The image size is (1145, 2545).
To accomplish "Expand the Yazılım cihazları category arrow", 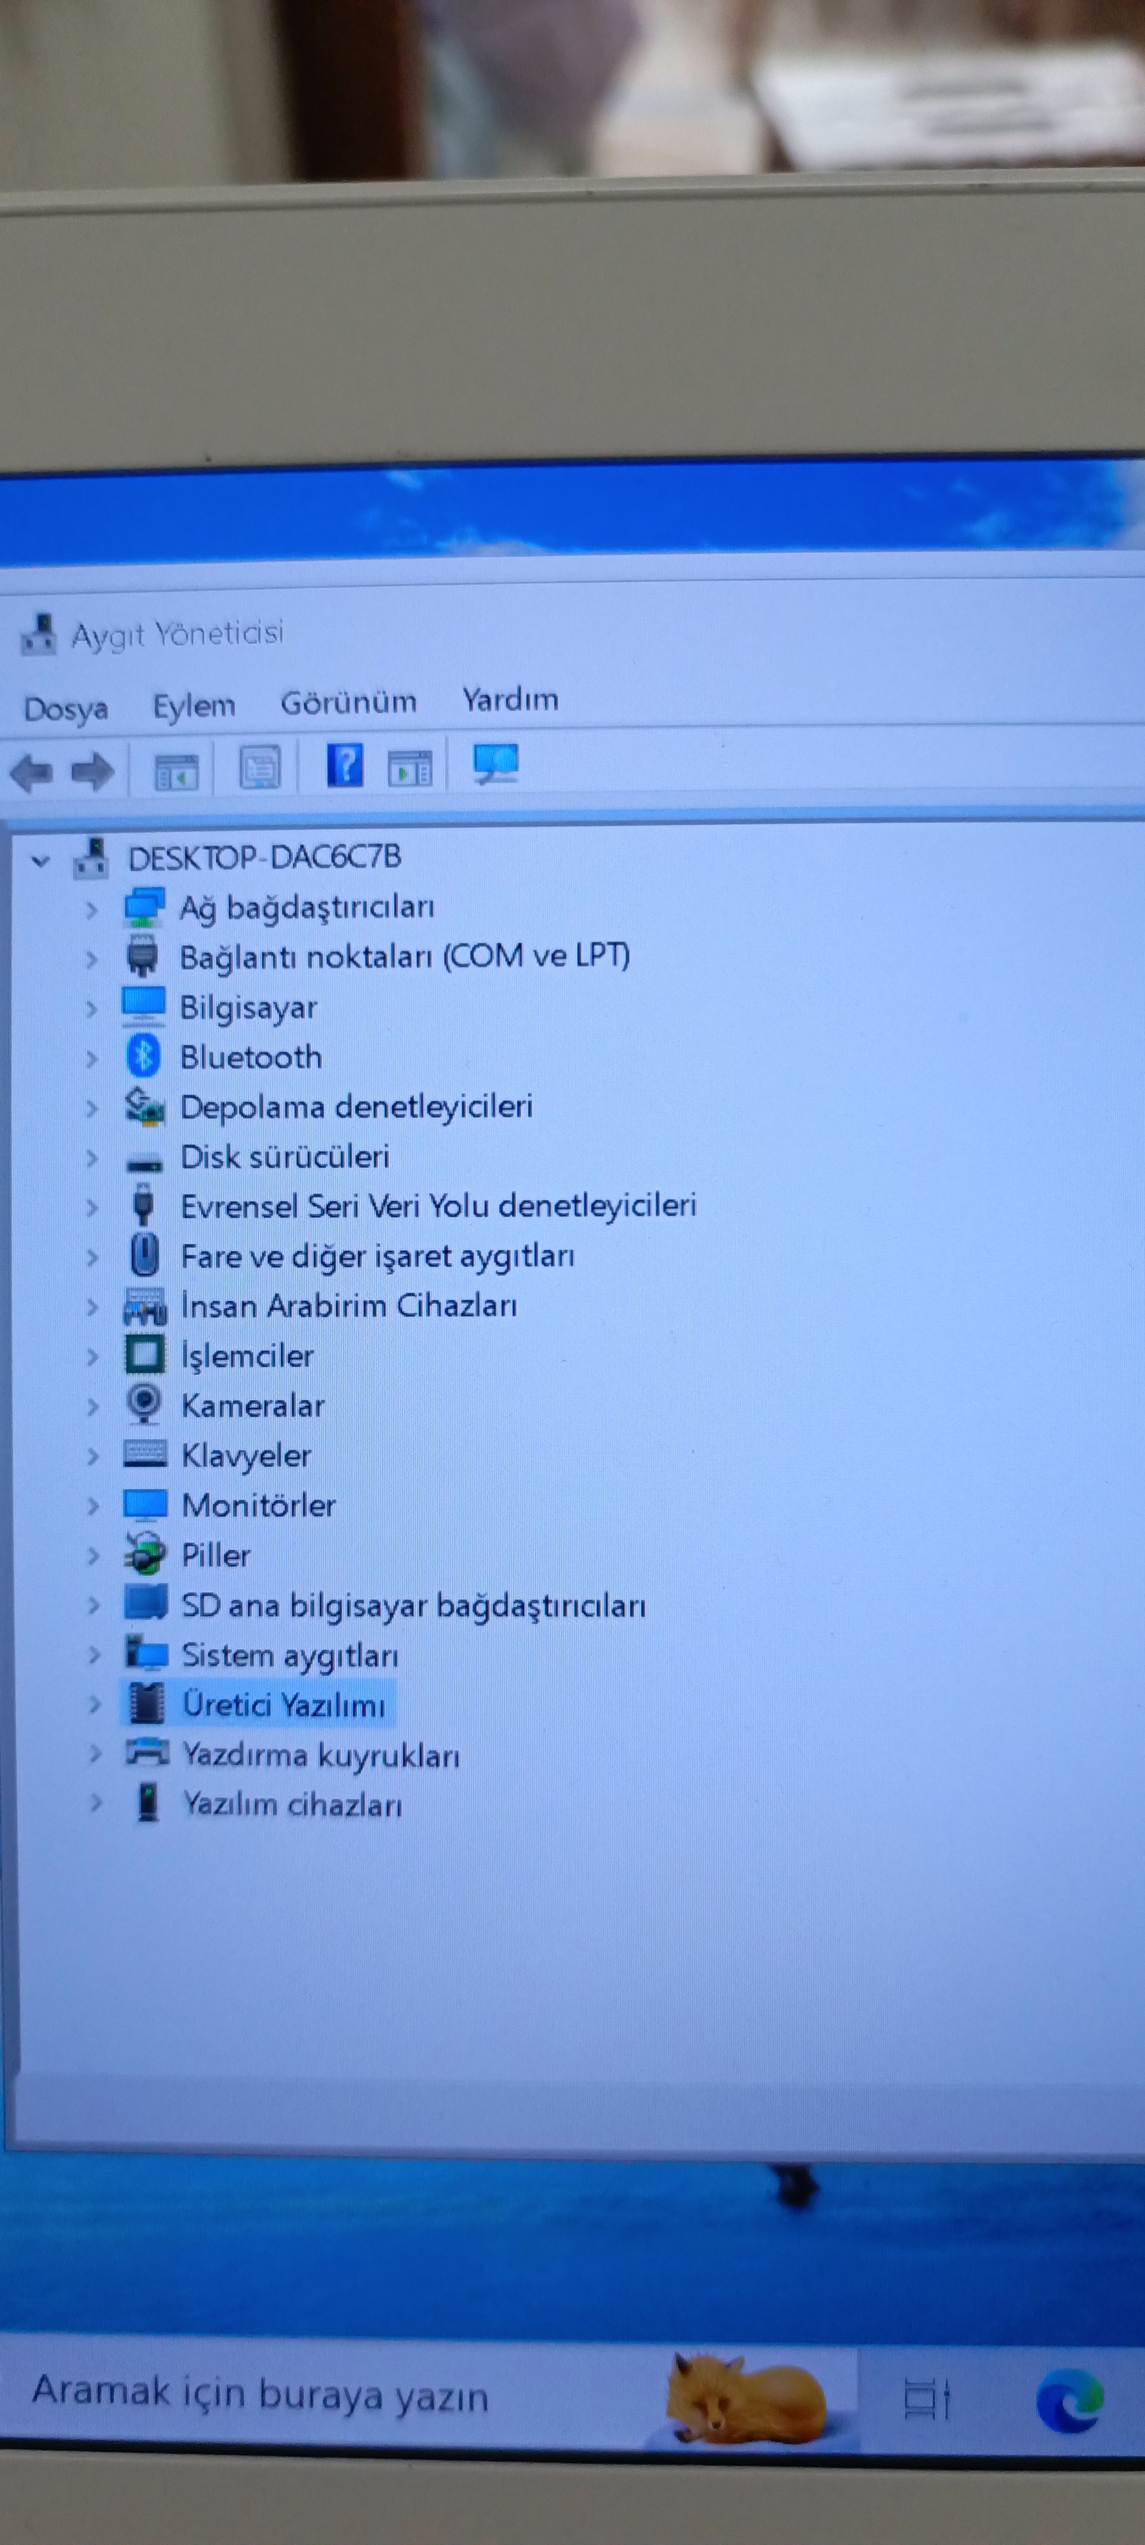I will [96, 1803].
